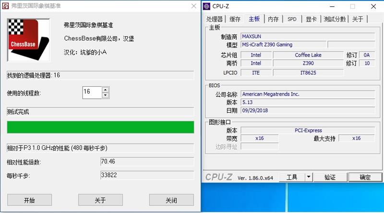
Task: Click the LPCIO vendor value ITE
Action: point(256,73)
